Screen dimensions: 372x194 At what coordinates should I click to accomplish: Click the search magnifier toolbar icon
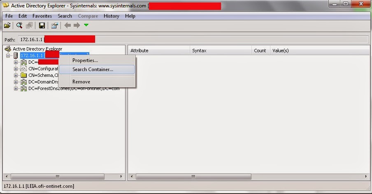pos(19,25)
